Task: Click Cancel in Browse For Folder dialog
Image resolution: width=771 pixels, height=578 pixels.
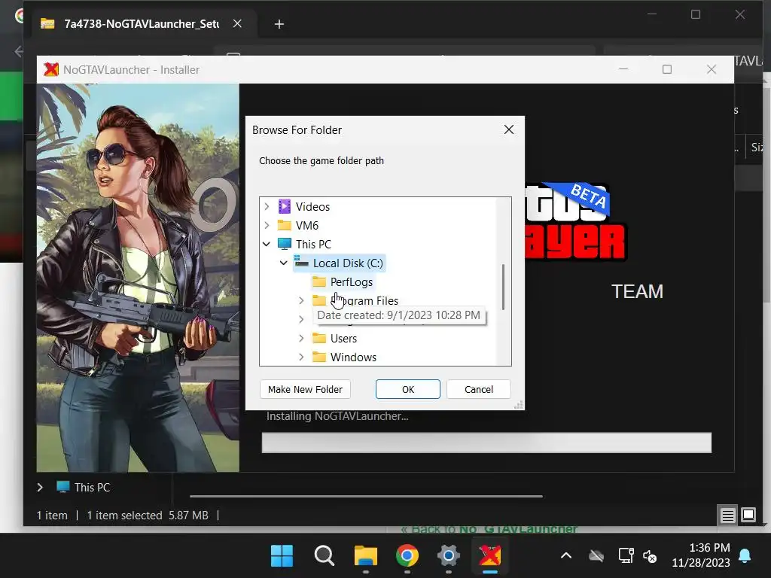Action: coord(478,389)
